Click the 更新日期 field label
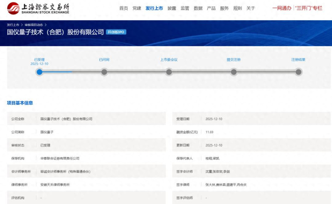 [183, 145]
